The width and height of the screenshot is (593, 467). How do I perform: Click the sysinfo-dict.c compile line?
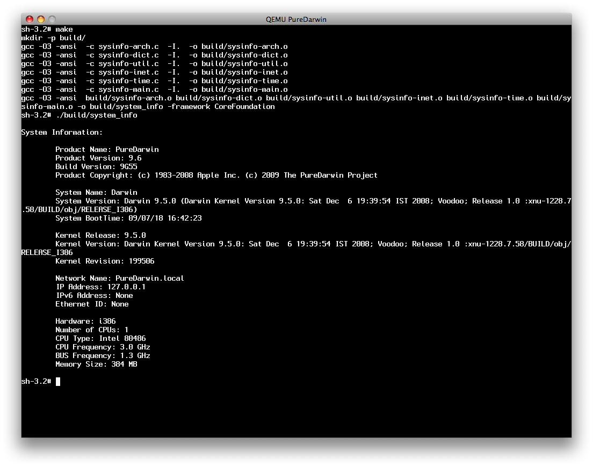click(154, 55)
